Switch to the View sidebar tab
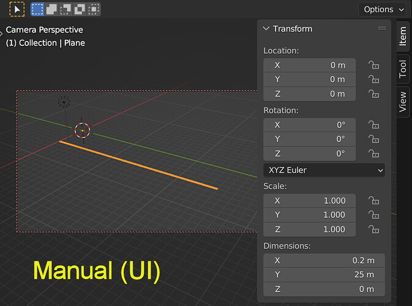This screenshot has height=306, width=412. tap(403, 102)
